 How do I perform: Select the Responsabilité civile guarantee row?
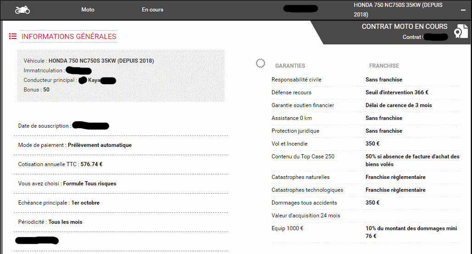296,80
